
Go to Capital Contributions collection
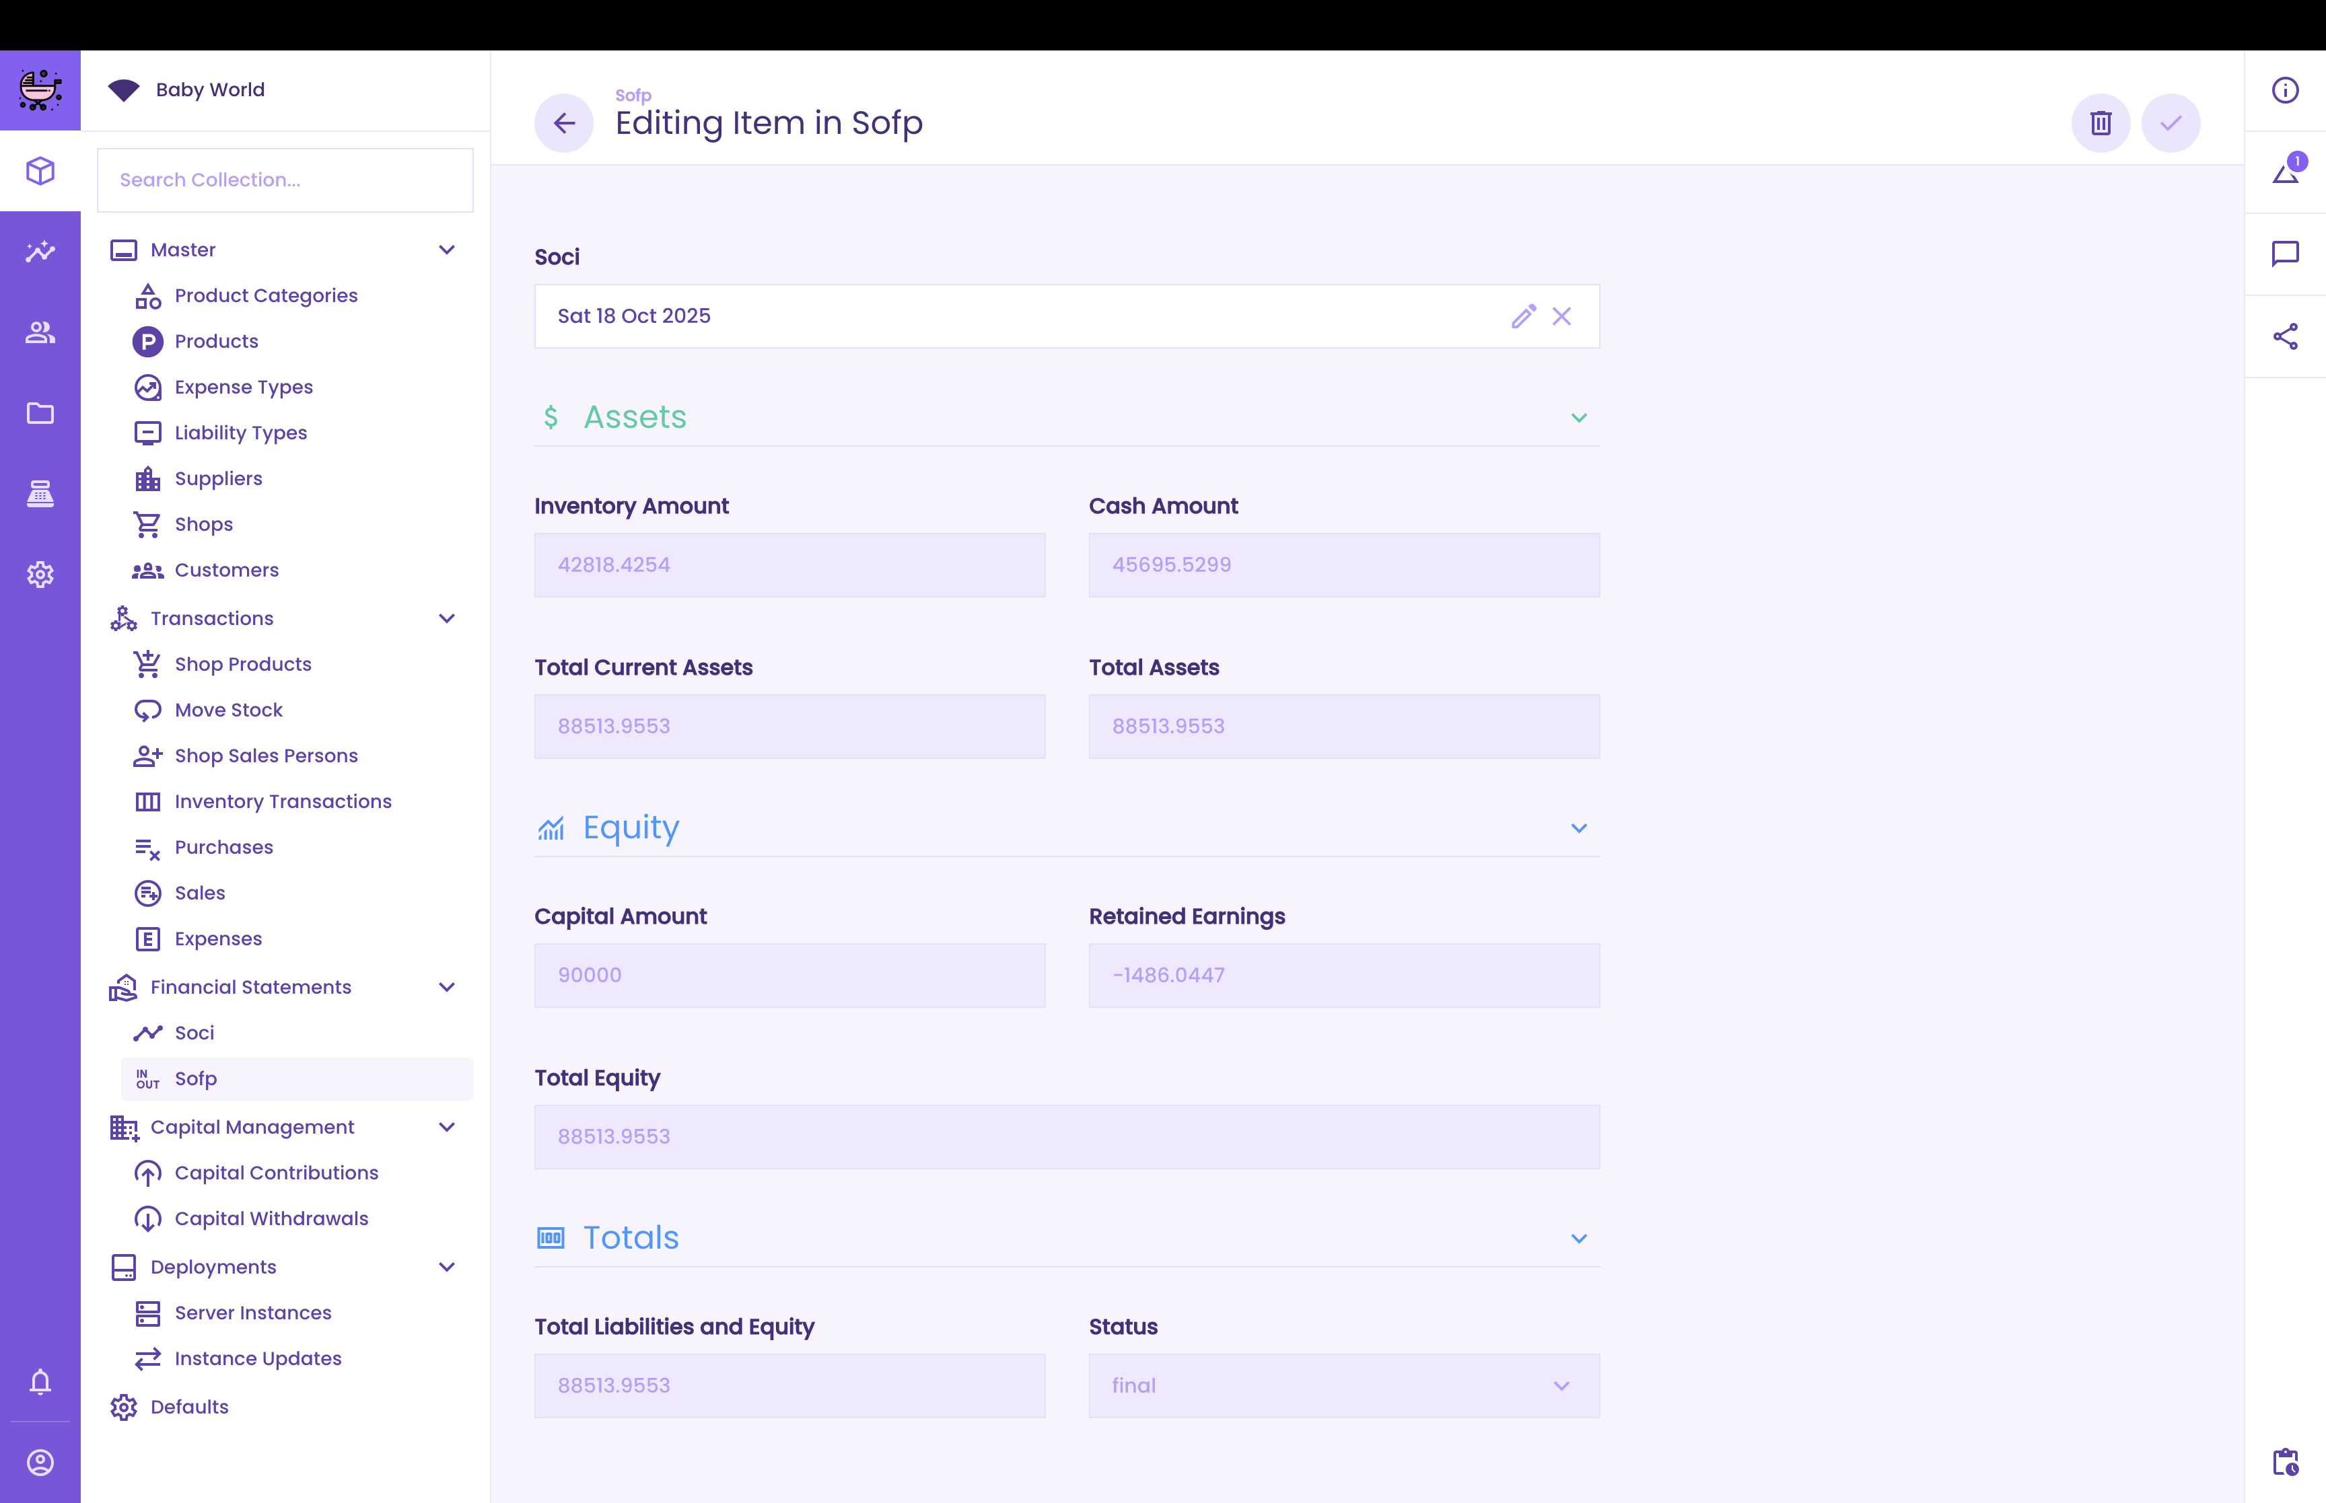(276, 1172)
